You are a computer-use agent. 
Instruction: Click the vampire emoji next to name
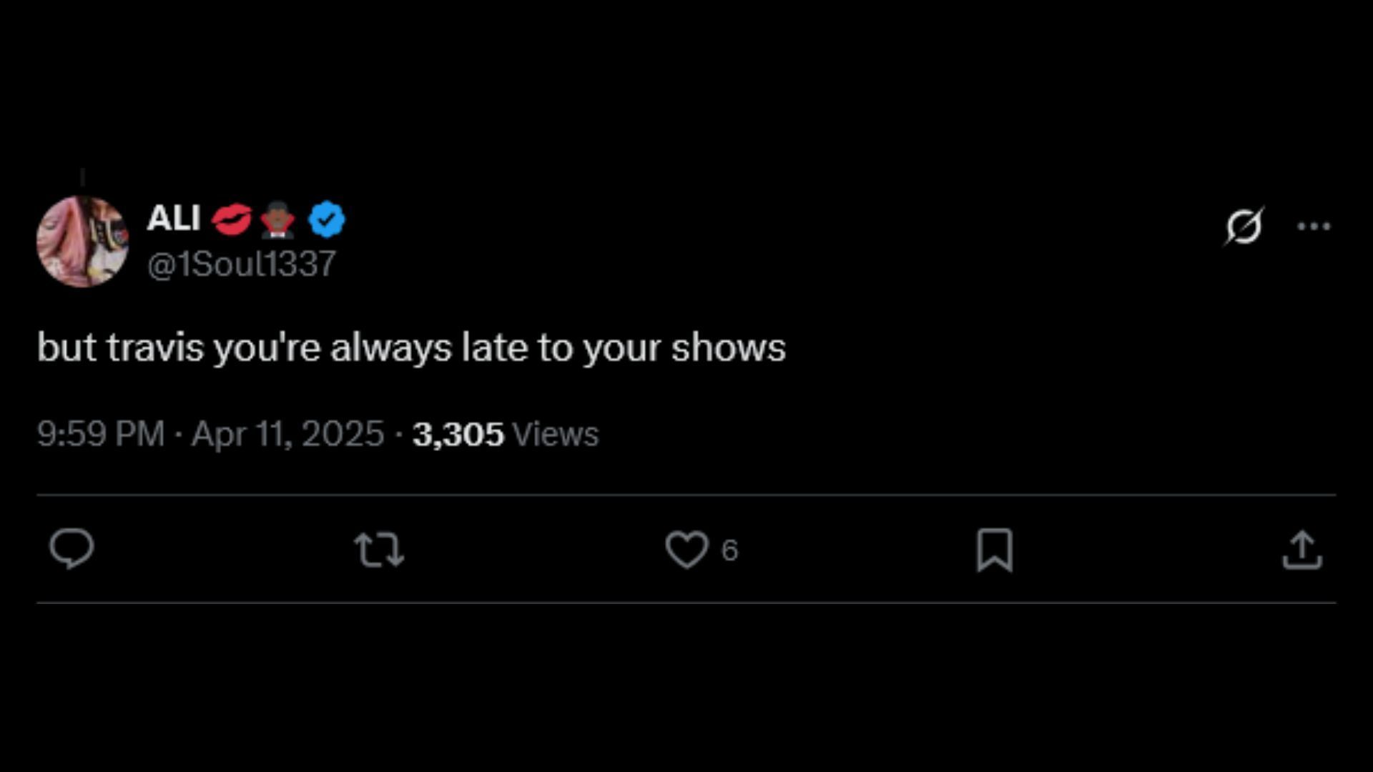(278, 219)
